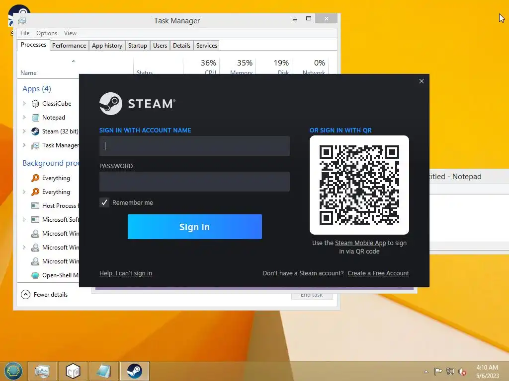
Task: Switch to the Details tab
Action: tap(181, 46)
